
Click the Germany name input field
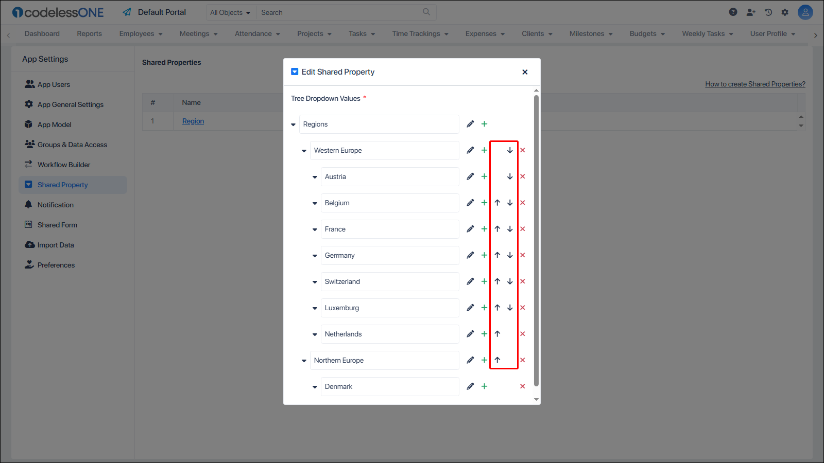point(389,255)
